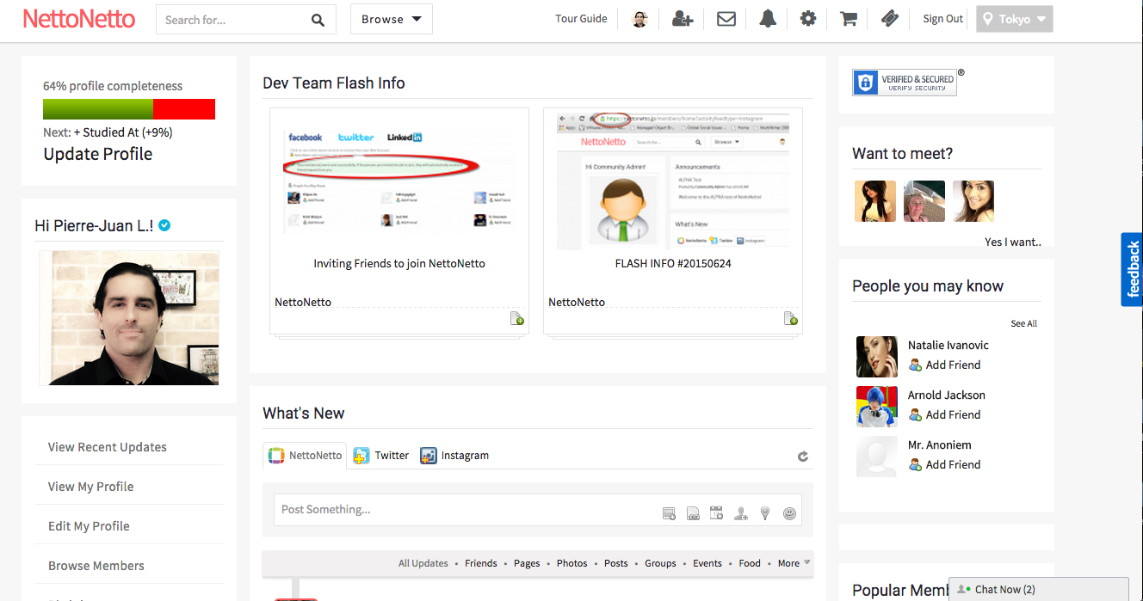Open Natalie Ivanovic's profile name
This screenshot has height=601, width=1143.
click(948, 345)
